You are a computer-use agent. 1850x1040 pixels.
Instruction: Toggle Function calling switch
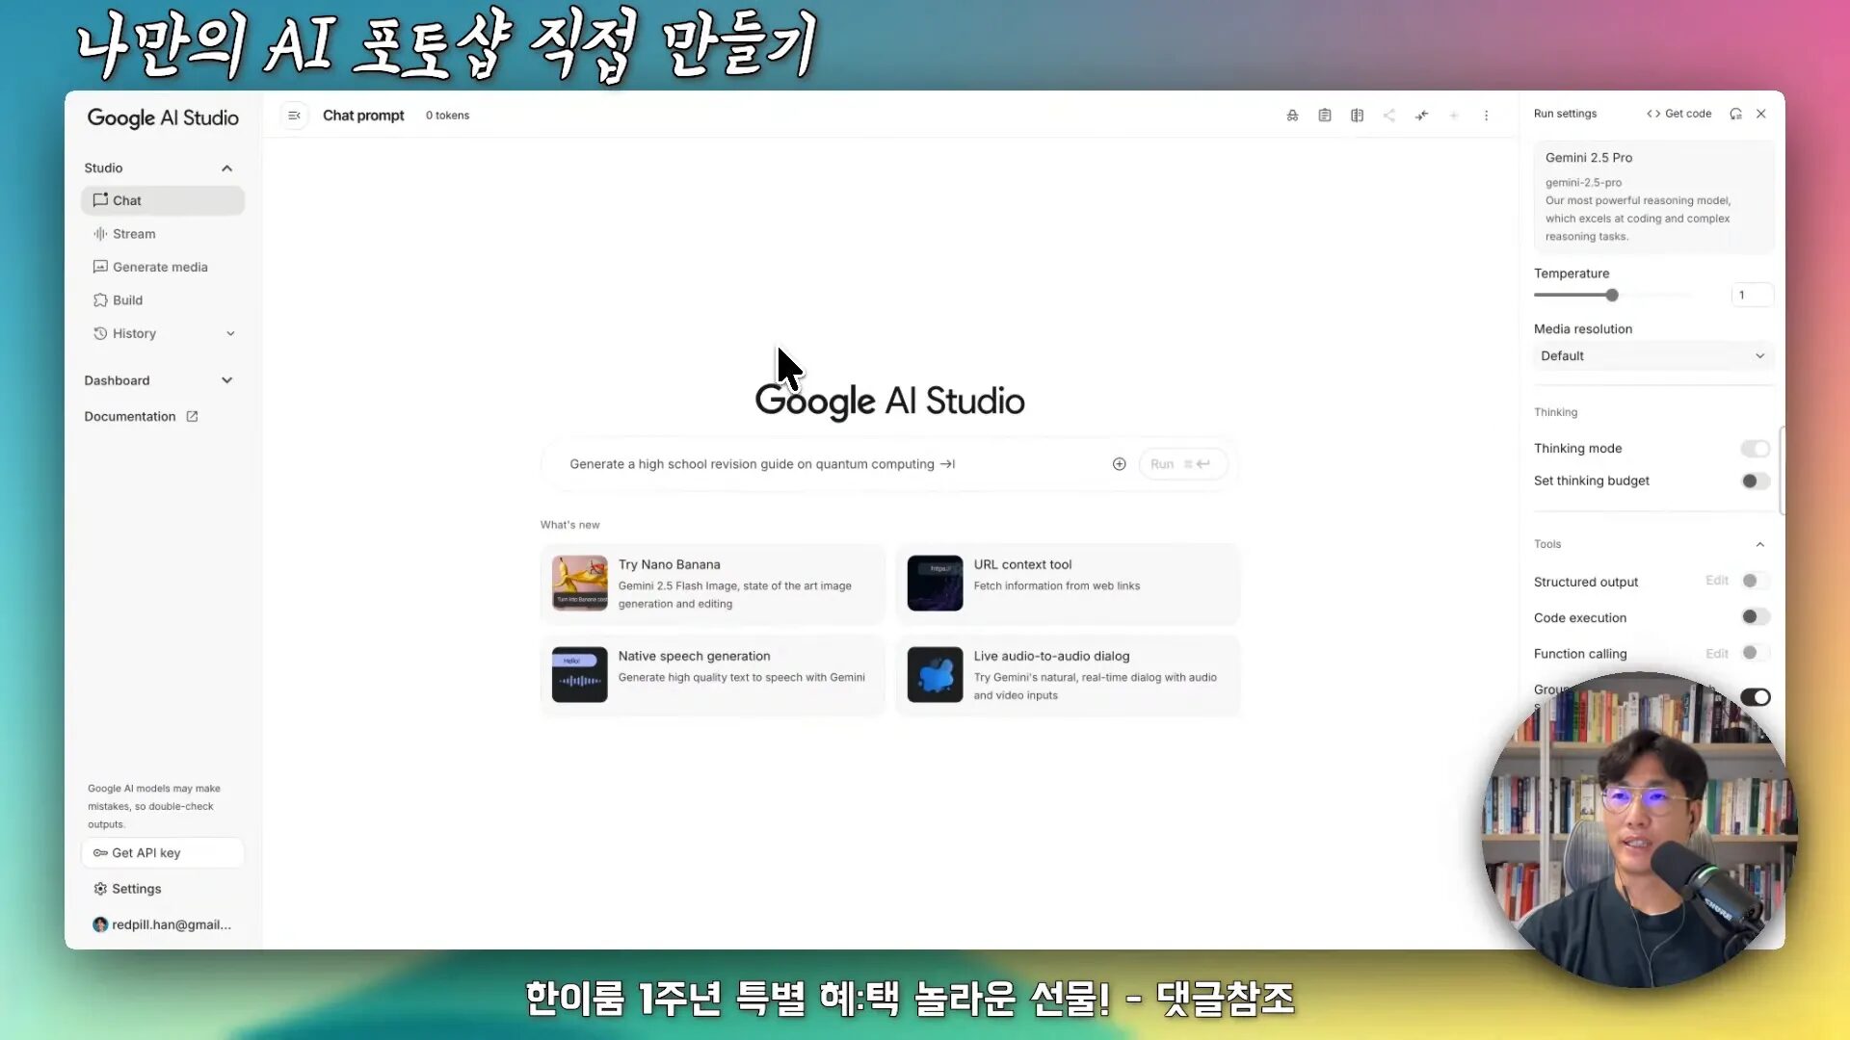pyautogui.click(x=1755, y=654)
